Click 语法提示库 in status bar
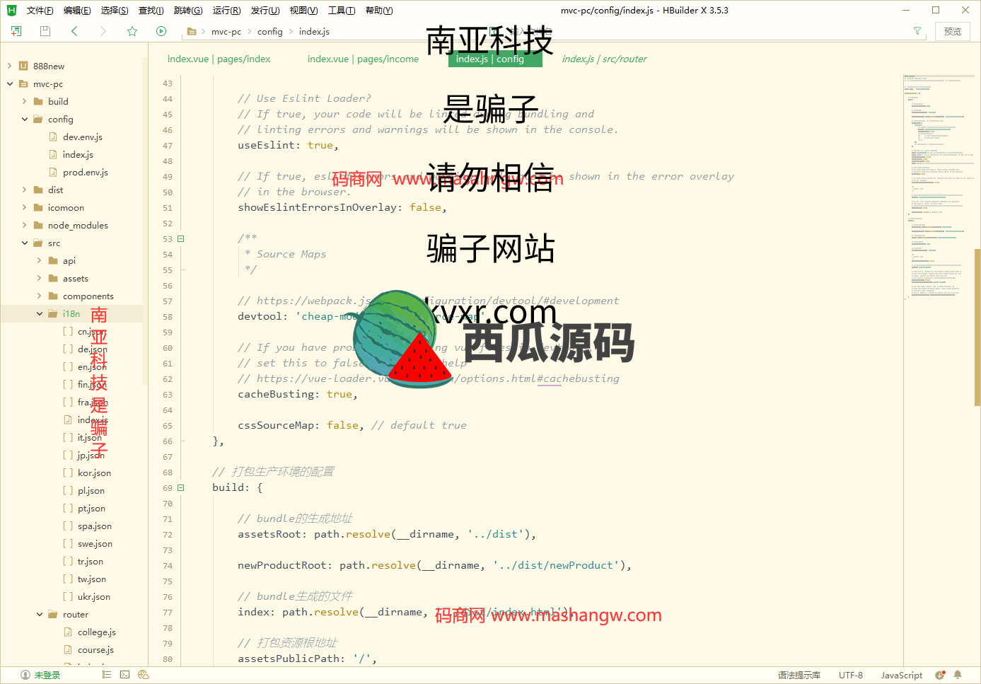 click(x=799, y=675)
